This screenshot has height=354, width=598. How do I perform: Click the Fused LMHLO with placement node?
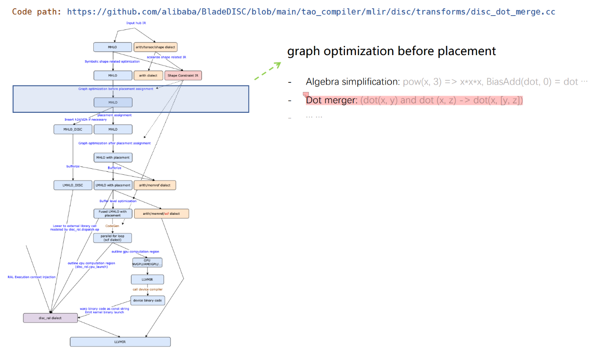pyautogui.click(x=113, y=213)
